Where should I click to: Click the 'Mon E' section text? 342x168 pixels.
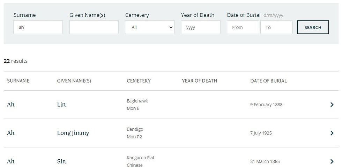point(133,108)
